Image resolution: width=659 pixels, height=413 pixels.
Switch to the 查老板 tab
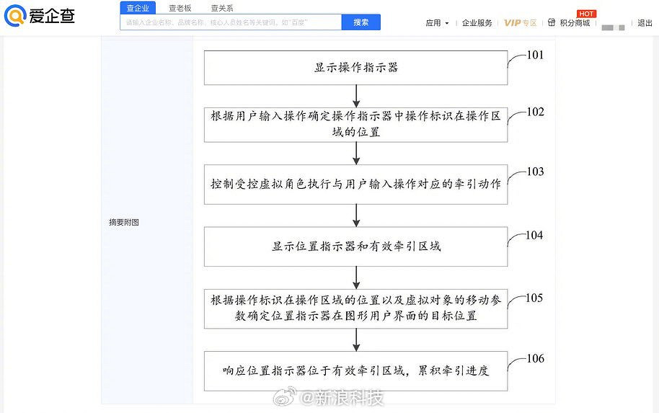click(180, 8)
